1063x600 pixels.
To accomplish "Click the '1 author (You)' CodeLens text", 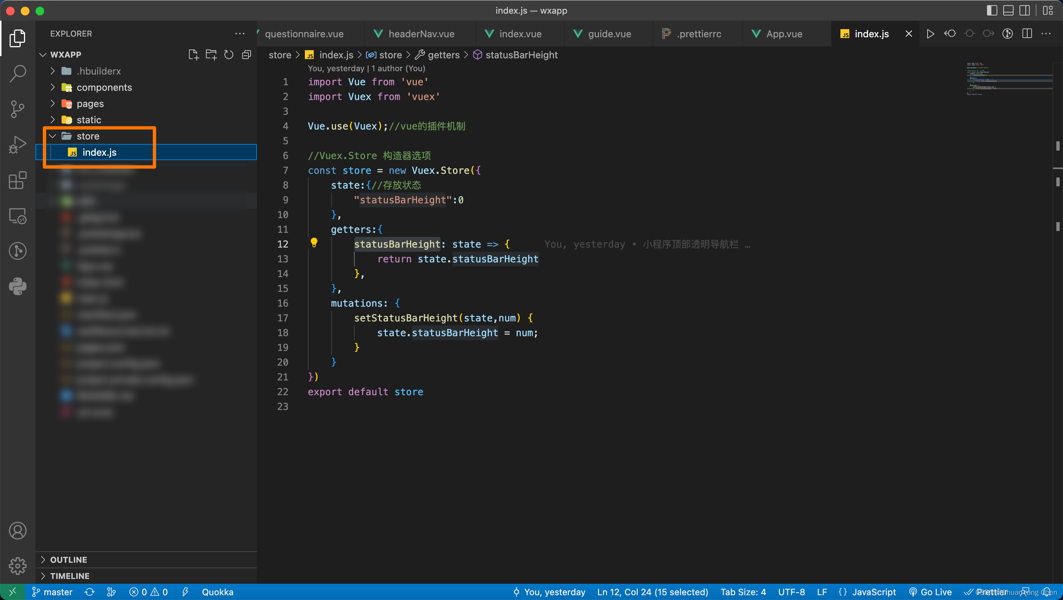I will point(398,68).
